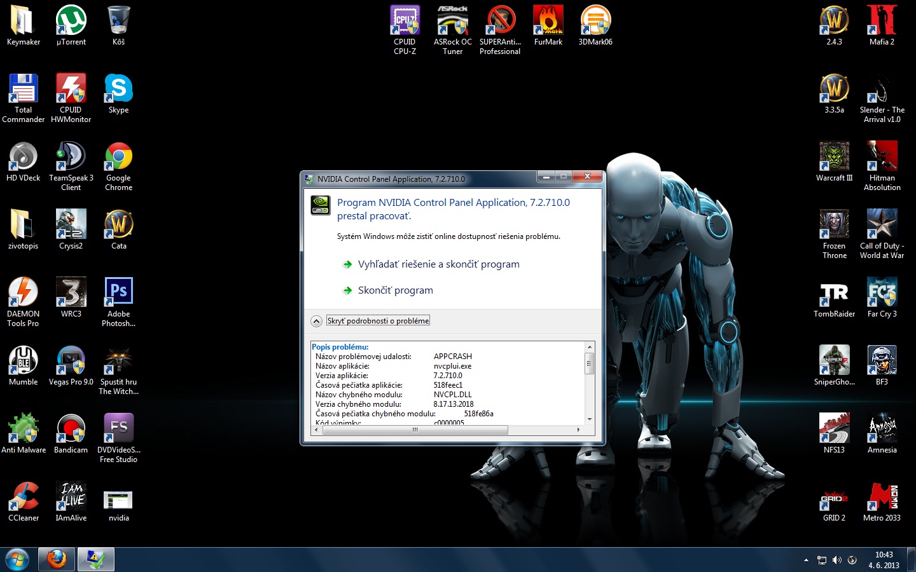Select the 'APPCRASH' value text
Image resolution: width=916 pixels, height=572 pixels.
(453, 357)
